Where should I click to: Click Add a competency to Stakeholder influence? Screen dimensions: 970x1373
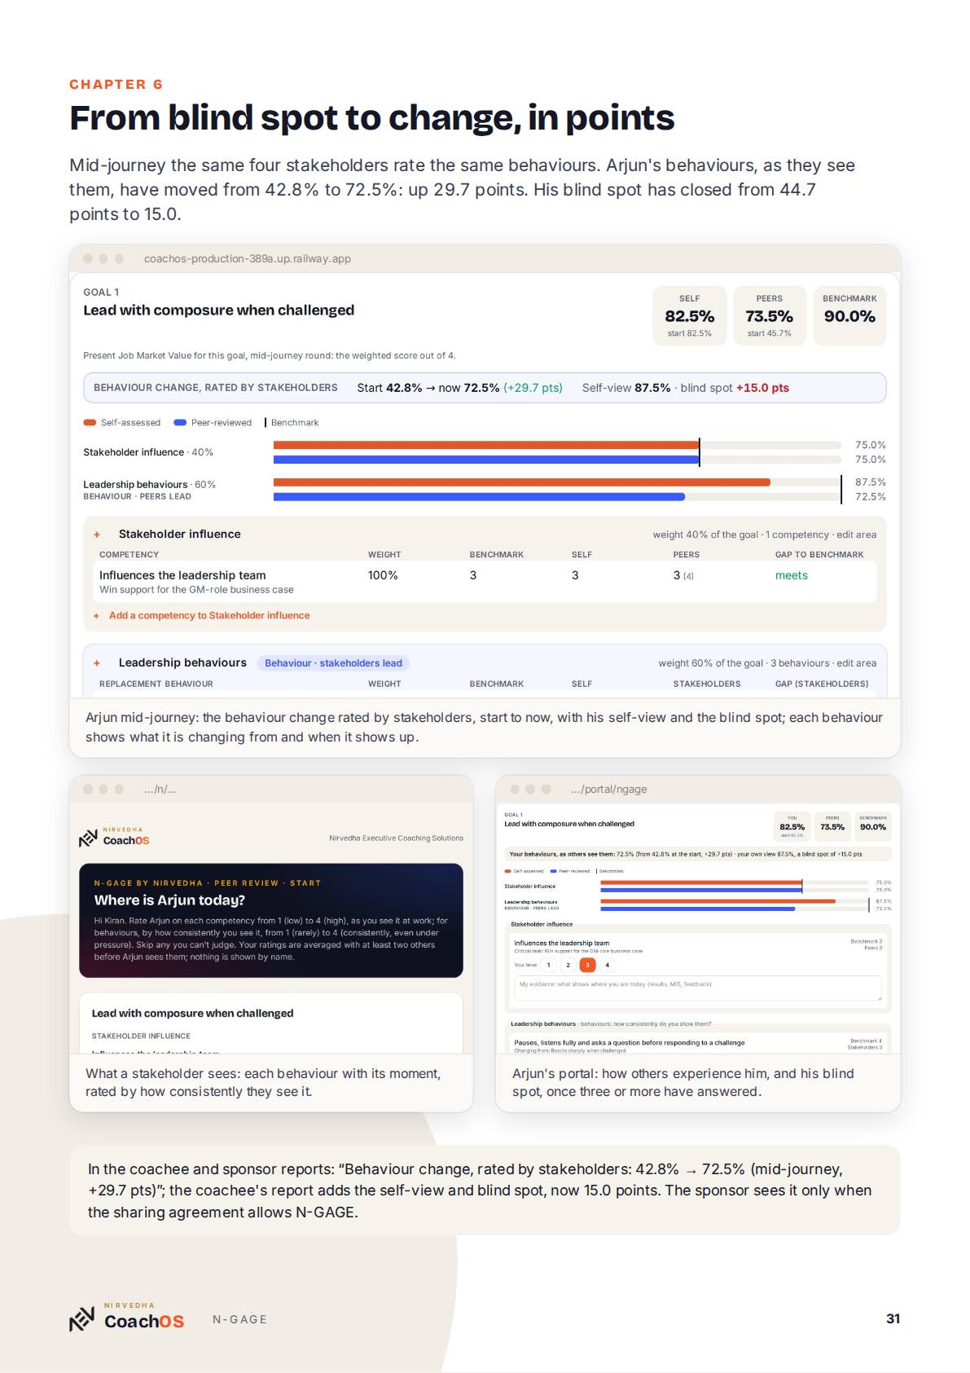(x=209, y=615)
